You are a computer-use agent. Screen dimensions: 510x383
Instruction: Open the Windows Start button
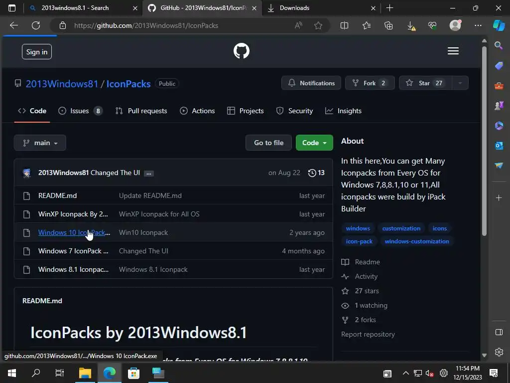click(x=12, y=373)
